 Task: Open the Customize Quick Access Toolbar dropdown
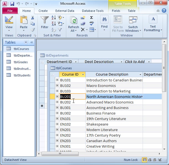point(36,4)
